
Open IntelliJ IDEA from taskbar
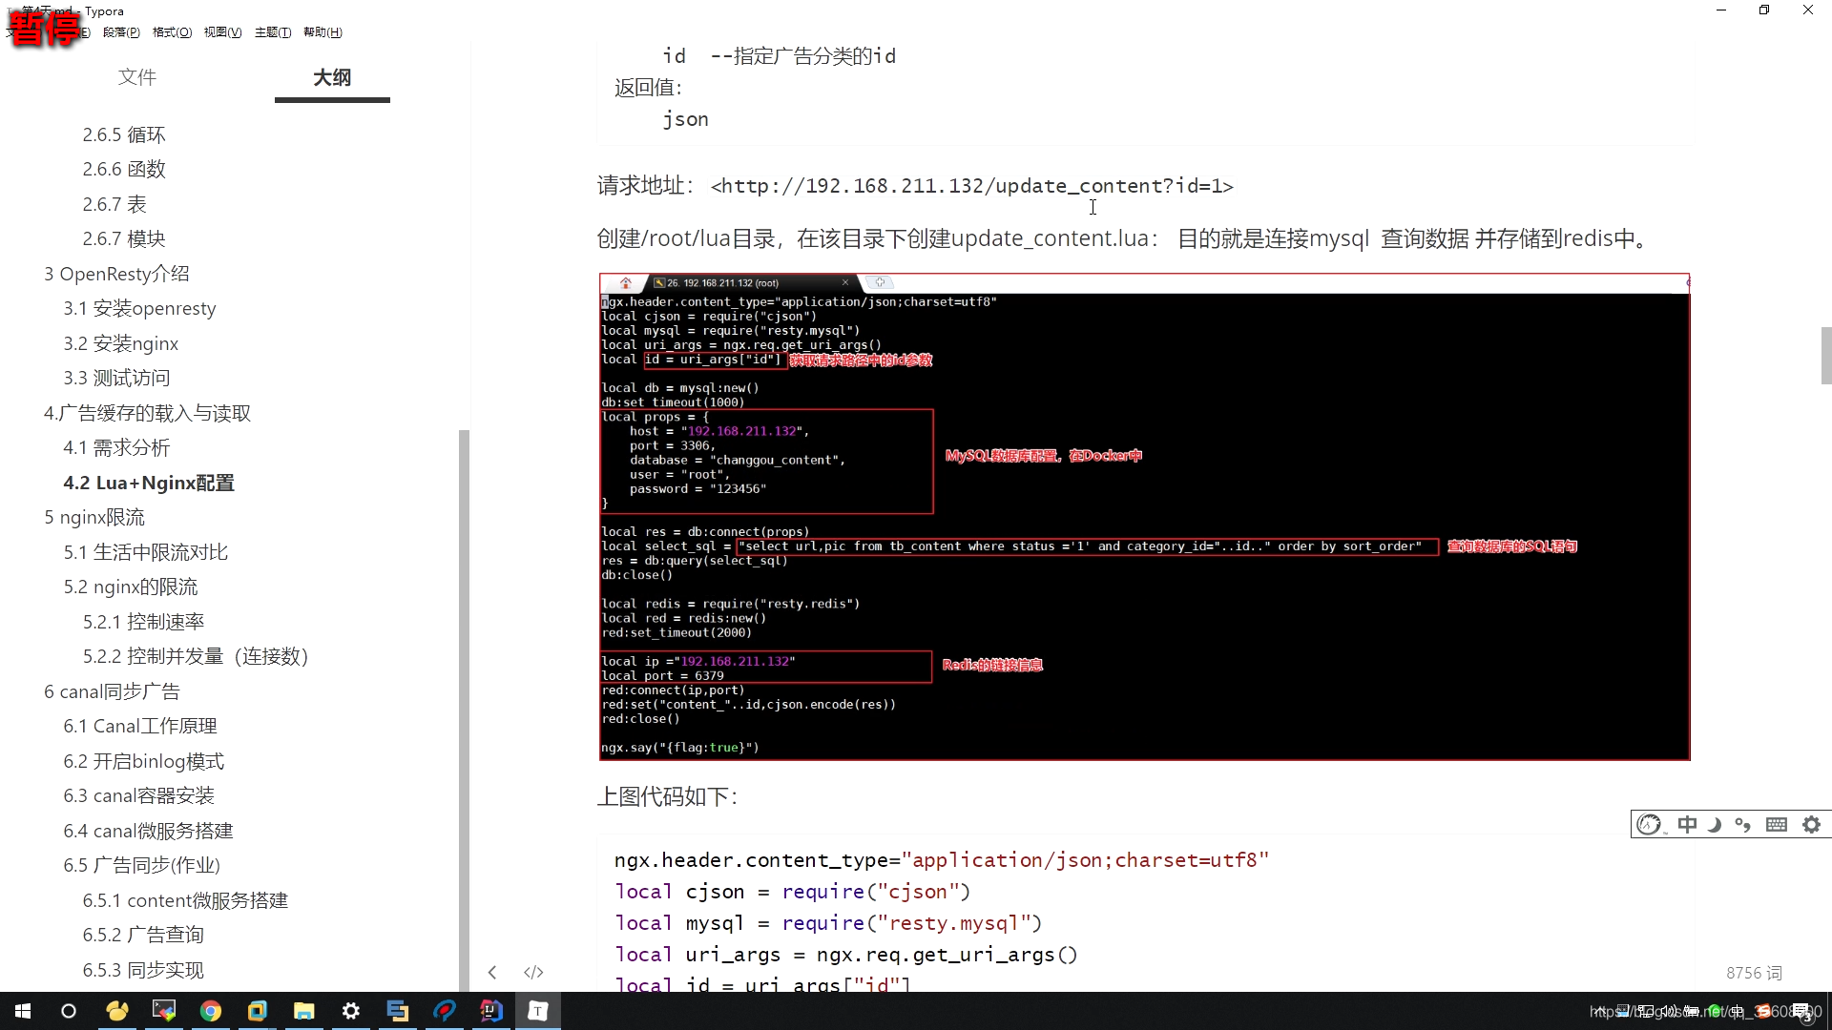click(x=491, y=1011)
